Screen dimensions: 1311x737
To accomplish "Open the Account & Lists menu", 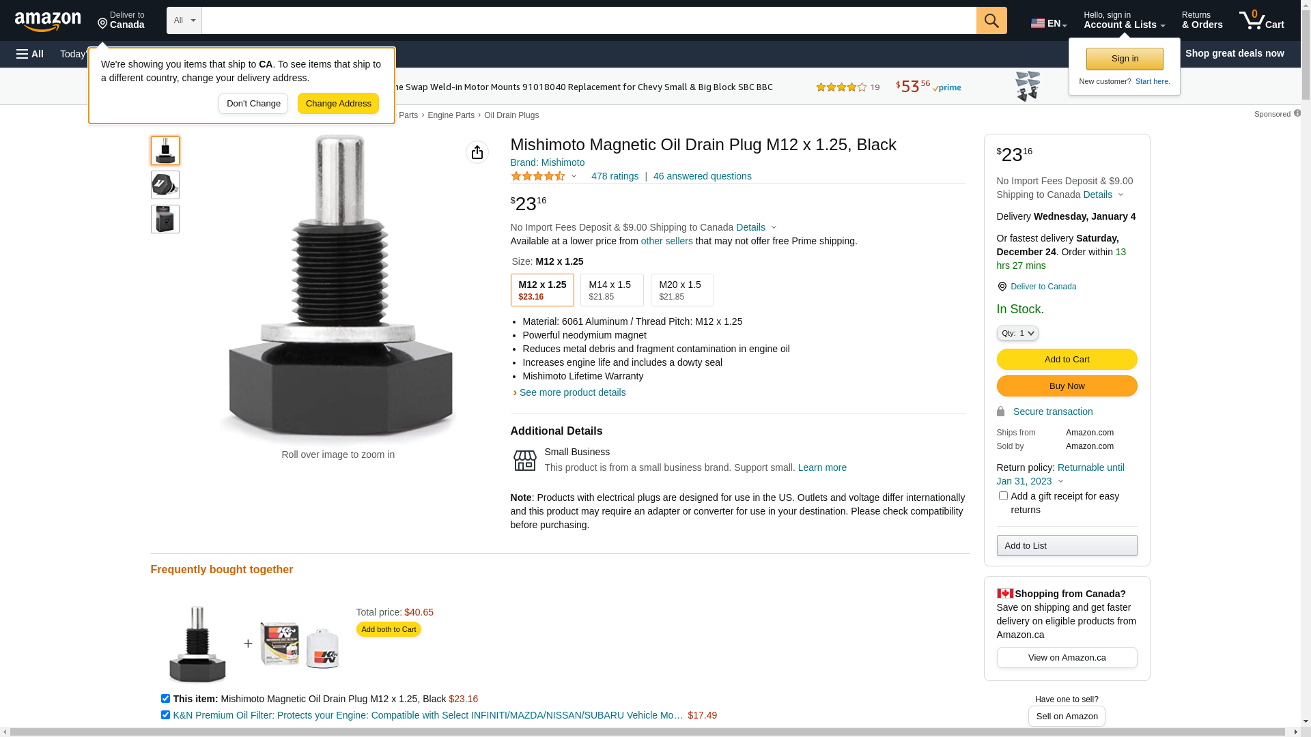I will pyautogui.click(x=1124, y=20).
